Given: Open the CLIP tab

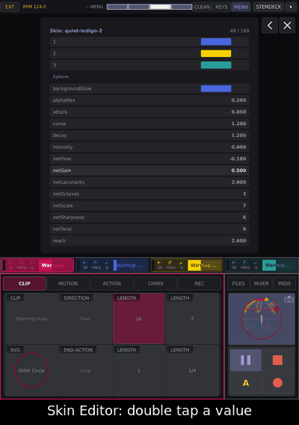Looking at the screenshot, I should click(25, 283).
